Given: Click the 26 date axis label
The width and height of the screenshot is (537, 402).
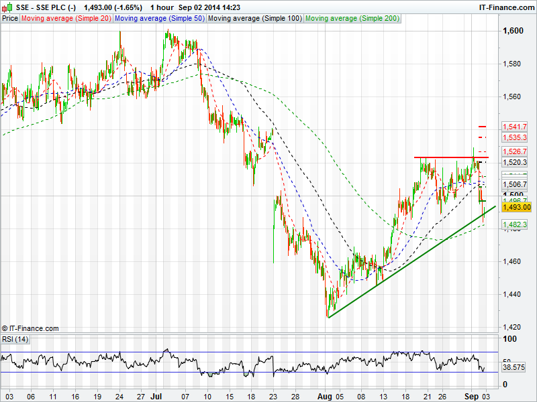Looking at the screenshot, I should pyautogui.click(x=442, y=397).
